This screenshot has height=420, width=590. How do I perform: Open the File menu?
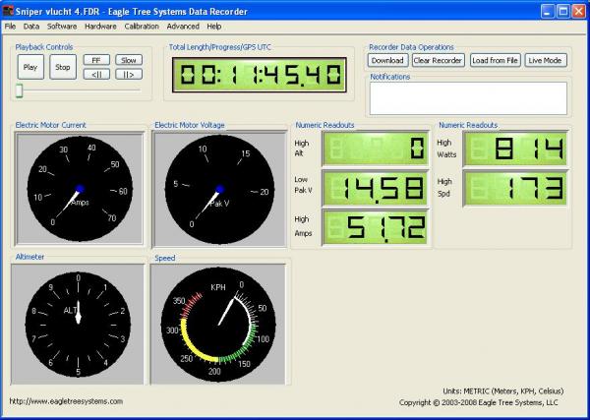[x=10, y=27]
